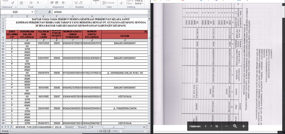This screenshot has height=134, width=285.
Task: Click the Clear eraser icon in Editing group
Action: click(121, 3)
